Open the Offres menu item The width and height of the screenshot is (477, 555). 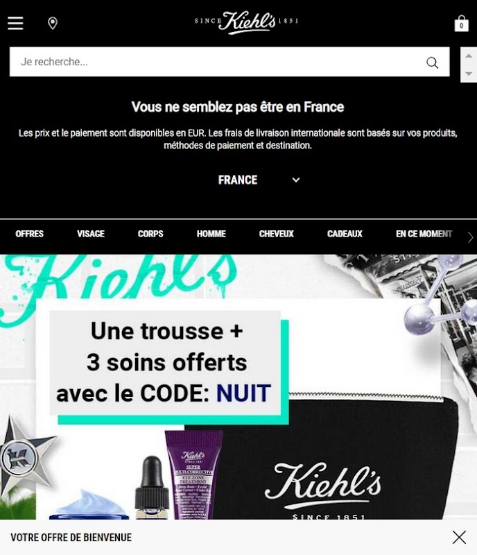coord(29,234)
